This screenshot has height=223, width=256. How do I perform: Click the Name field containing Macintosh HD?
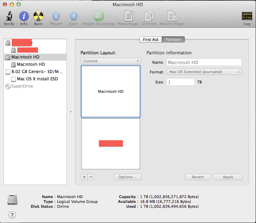(x=204, y=62)
